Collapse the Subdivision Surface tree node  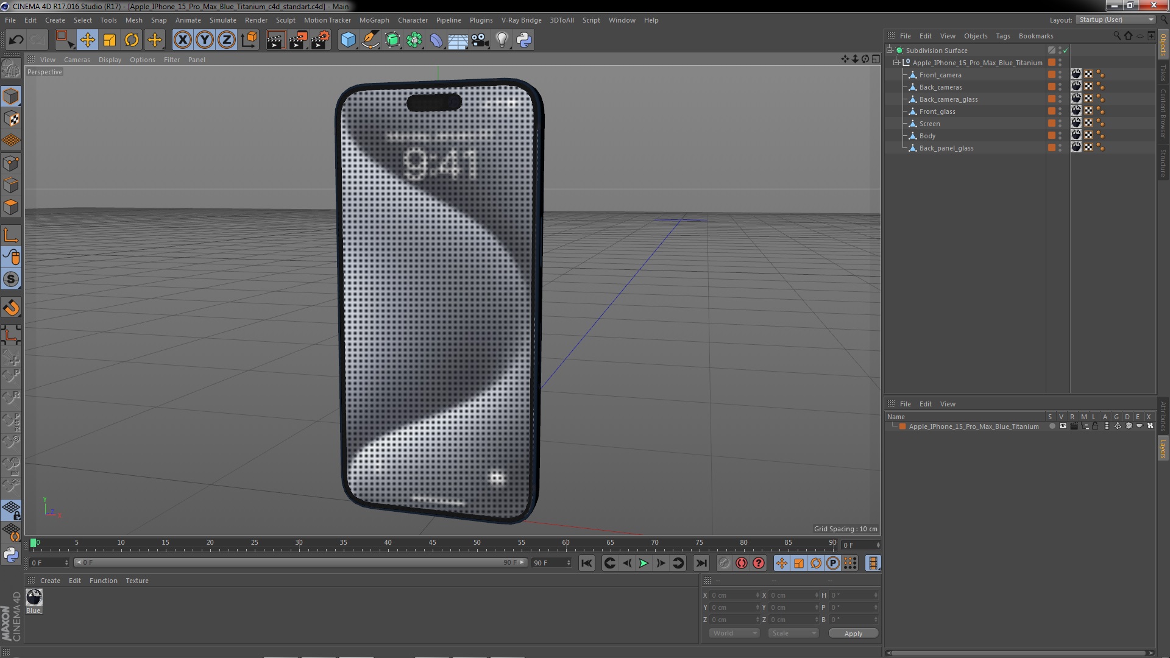point(890,51)
